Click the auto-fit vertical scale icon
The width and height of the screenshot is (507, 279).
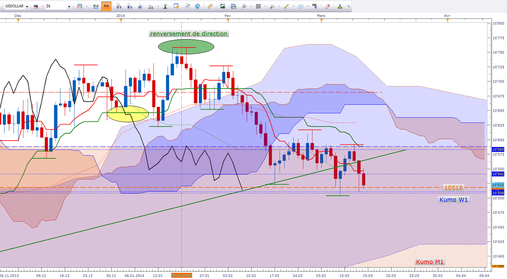coord(165,6)
